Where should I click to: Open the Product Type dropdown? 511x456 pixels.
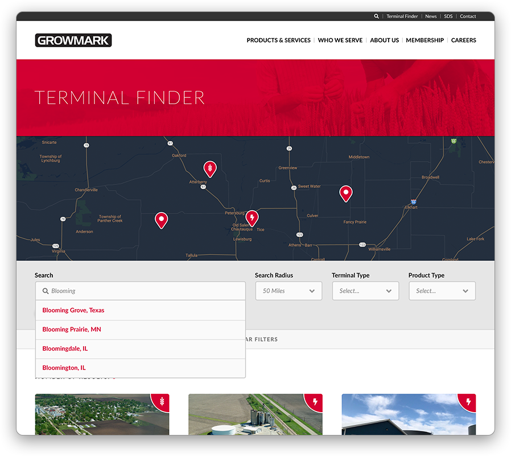[442, 291]
